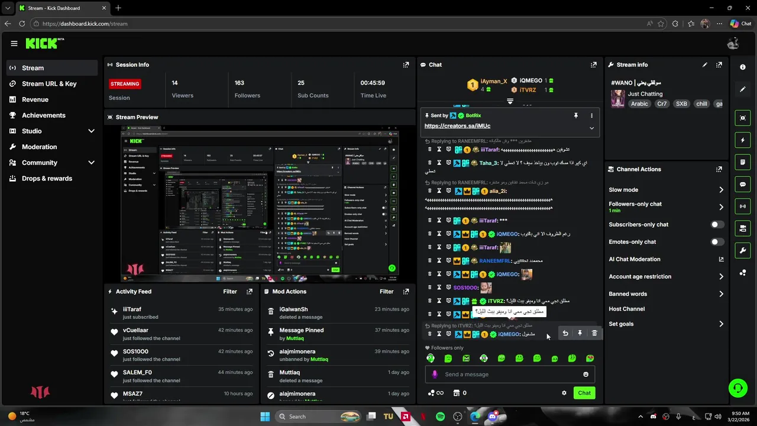Toggle Subscribers-only chat

pyautogui.click(x=717, y=224)
